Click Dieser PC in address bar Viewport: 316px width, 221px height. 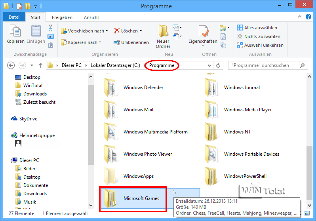[72, 65]
